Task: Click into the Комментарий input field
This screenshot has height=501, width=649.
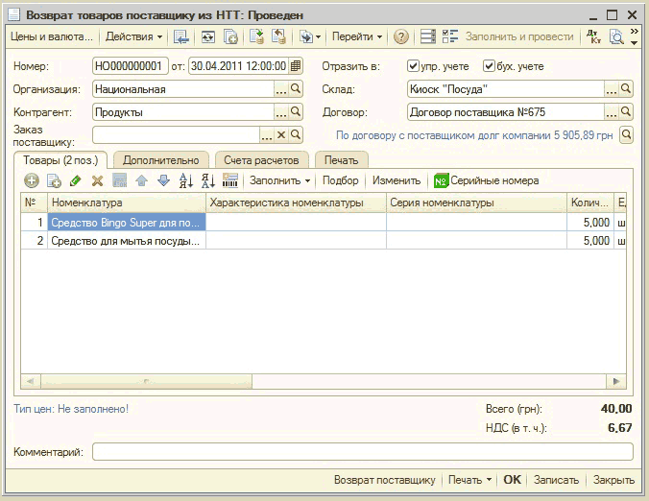Action: coord(362,451)
